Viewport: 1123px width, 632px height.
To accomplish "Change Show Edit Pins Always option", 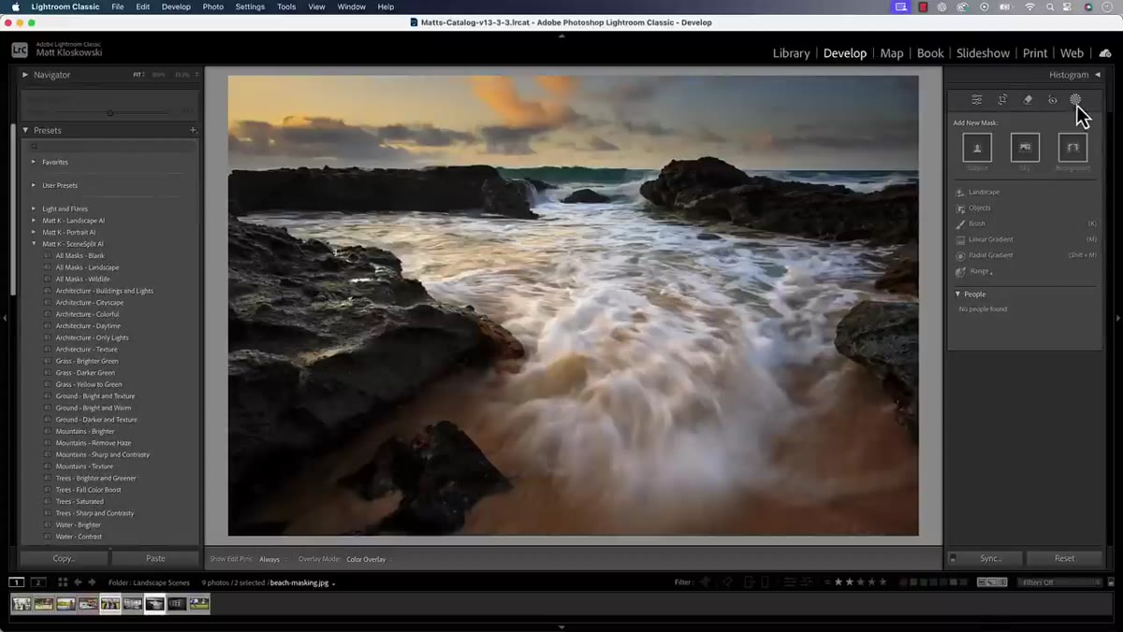I will [270, 559].
